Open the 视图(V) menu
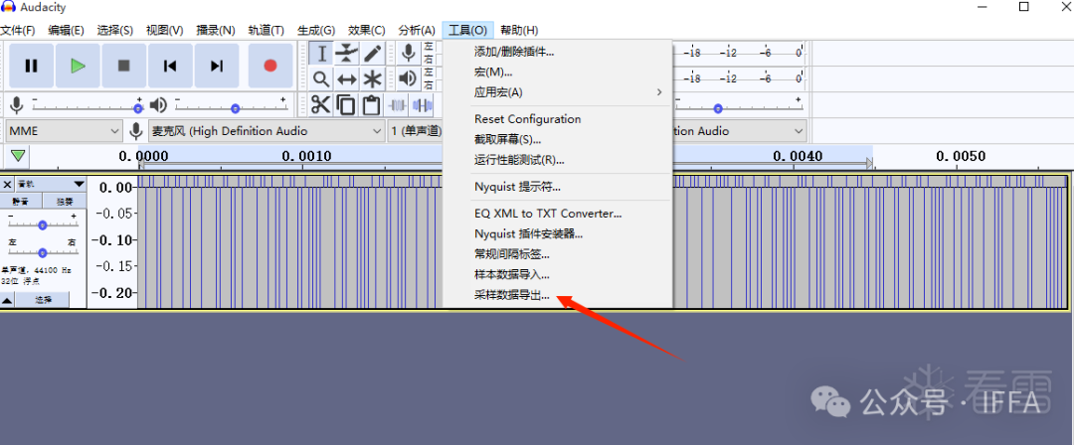Viewport: 1074px width, 445px height. tap(164, 30)
